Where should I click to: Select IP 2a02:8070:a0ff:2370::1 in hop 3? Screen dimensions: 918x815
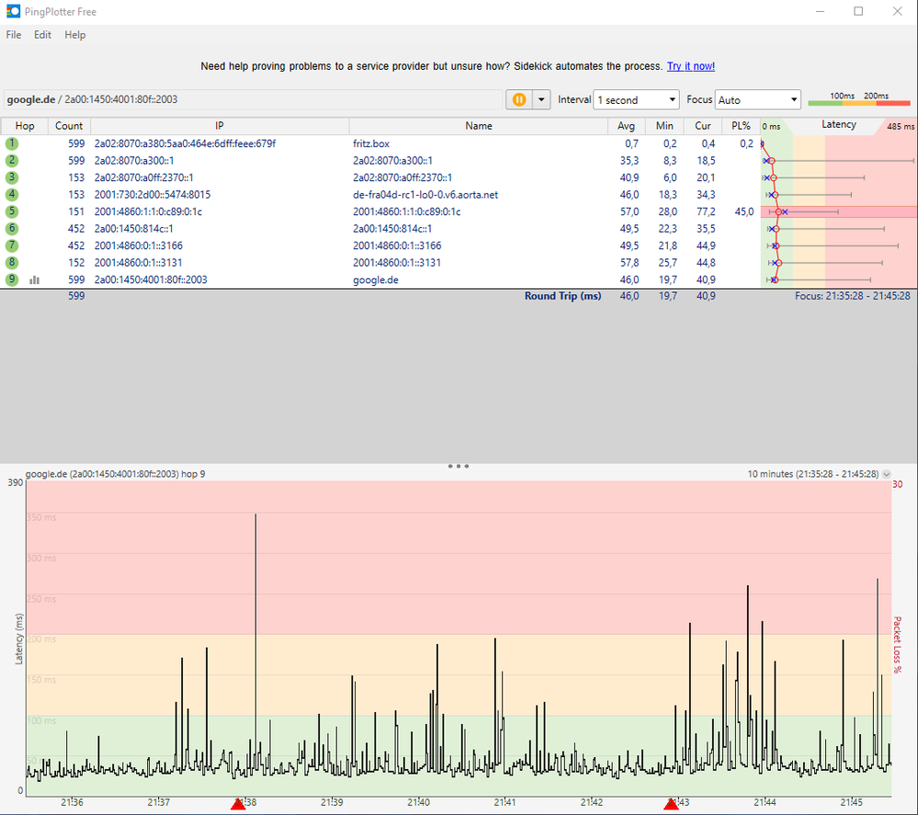(143, 177)
